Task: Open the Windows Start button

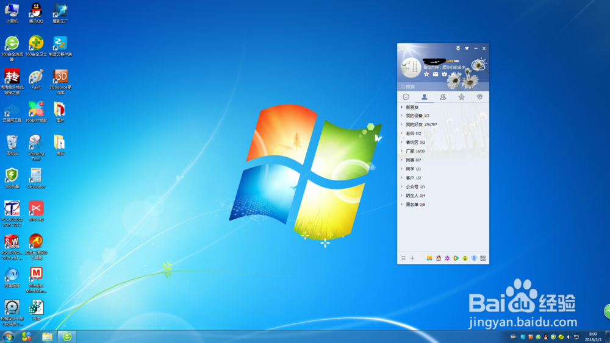Action: click(8, 336)
